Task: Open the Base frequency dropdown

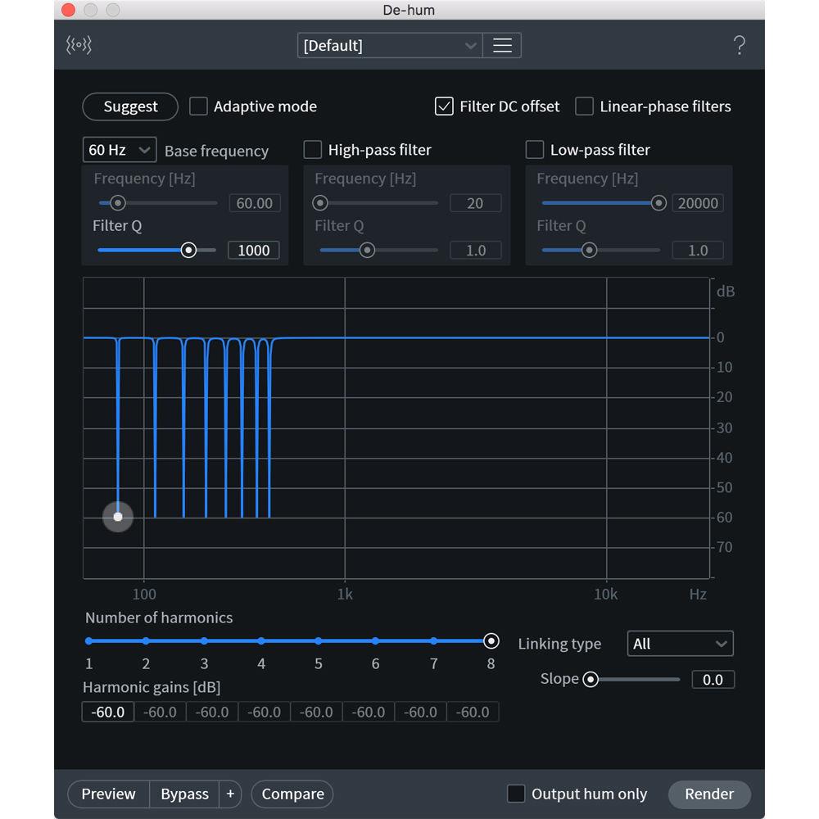Action: tap(119, 149)
